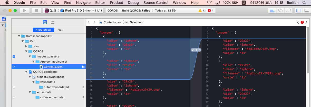The height and width of the screenshot is (107, 311).
Task: Open the Assistant editor view
Action: (280, 10)
